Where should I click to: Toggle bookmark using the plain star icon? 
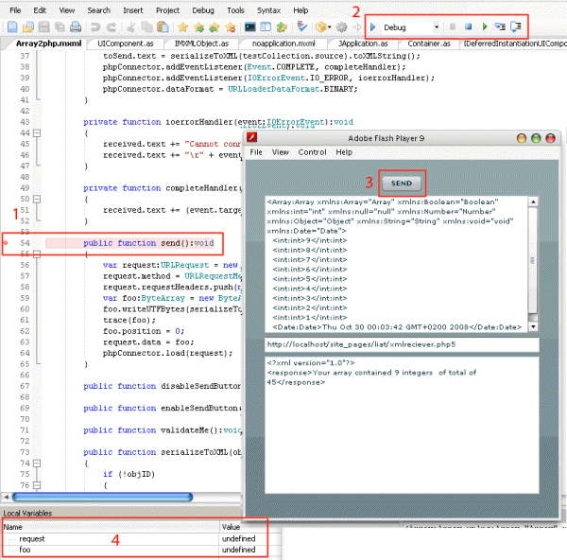[x=183, y=26]
